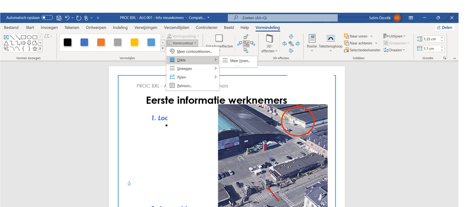This screenshot has width=470, height=207.
Task: Choose the gray shape style swatch
Action: click(x=118, y=42)
